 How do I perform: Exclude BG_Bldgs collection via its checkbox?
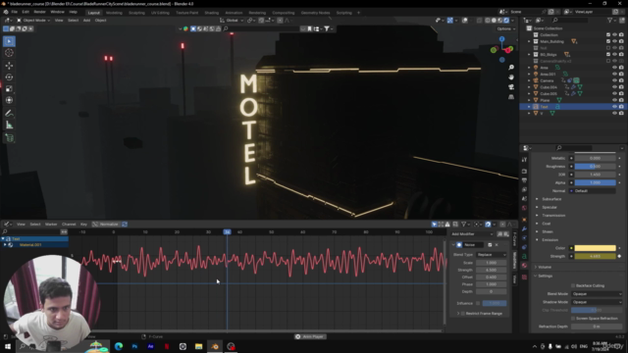click(608, 55)
